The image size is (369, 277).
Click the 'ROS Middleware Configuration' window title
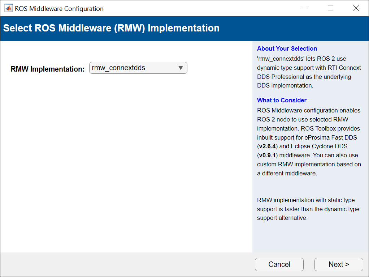click(59, 9)
